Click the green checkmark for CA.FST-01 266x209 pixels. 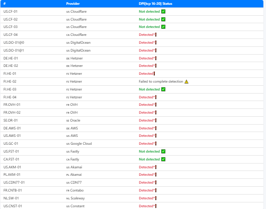click(x=163, y=159)
